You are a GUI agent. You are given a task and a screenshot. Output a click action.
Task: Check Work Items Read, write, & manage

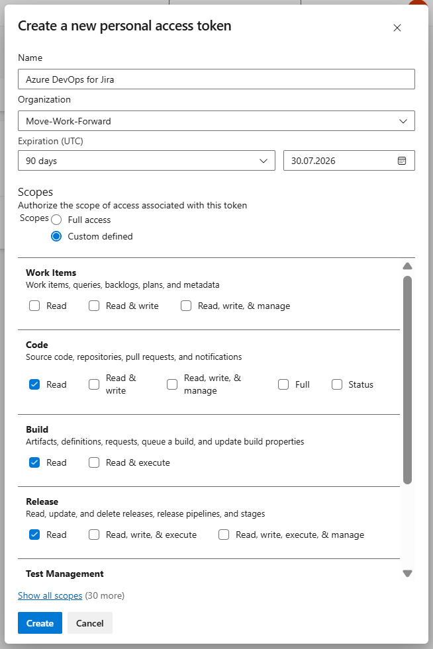(186, 306)
